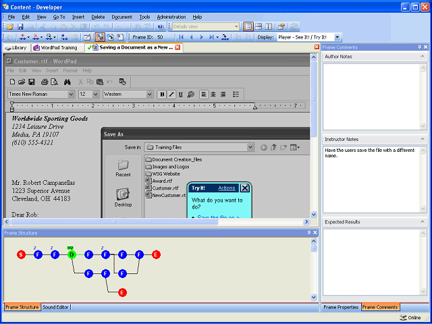Click the Frame Structure vertical scrollbar thumb
Screen dimensions: 432x324
(314, 248)
